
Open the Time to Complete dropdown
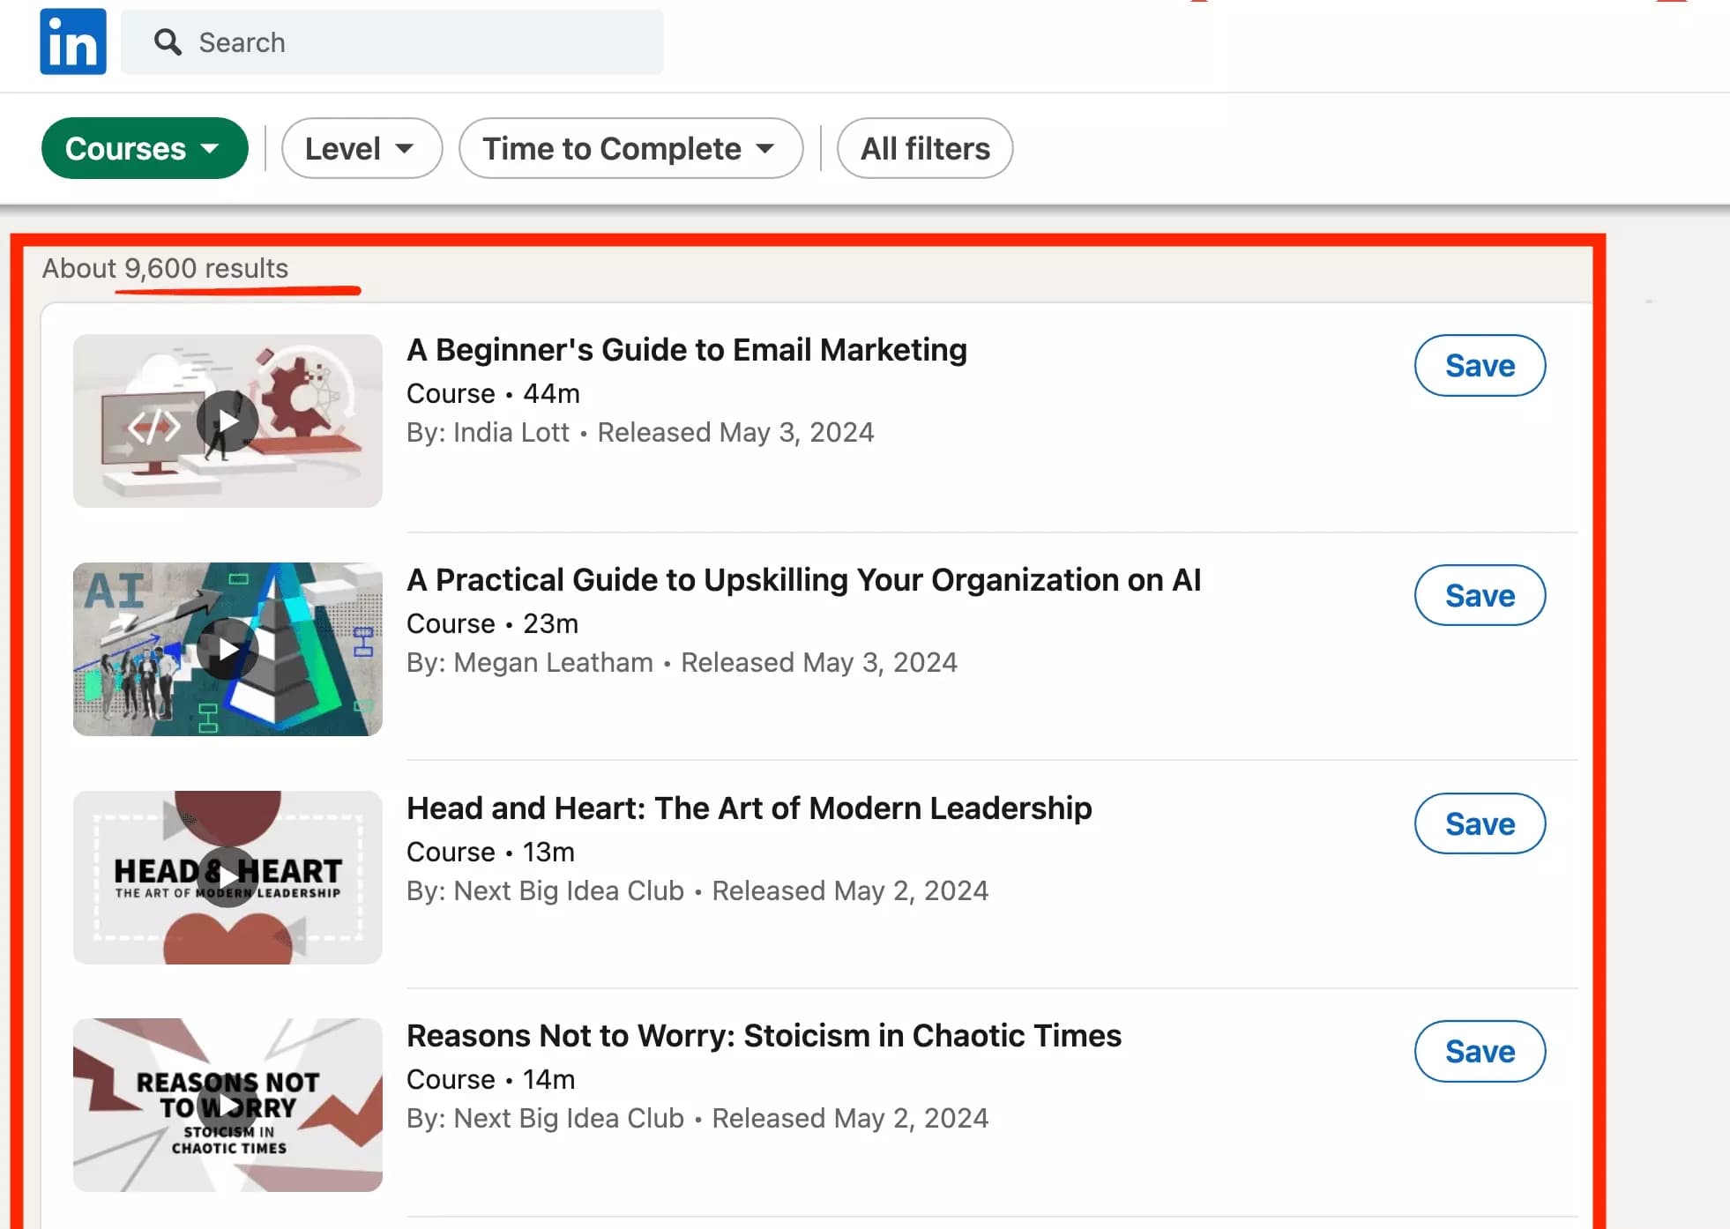pyautogui.click(x=630, y=148)
